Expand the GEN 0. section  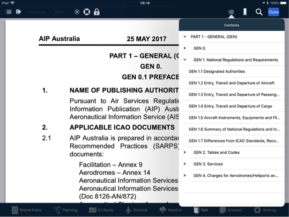coord(185,48)
